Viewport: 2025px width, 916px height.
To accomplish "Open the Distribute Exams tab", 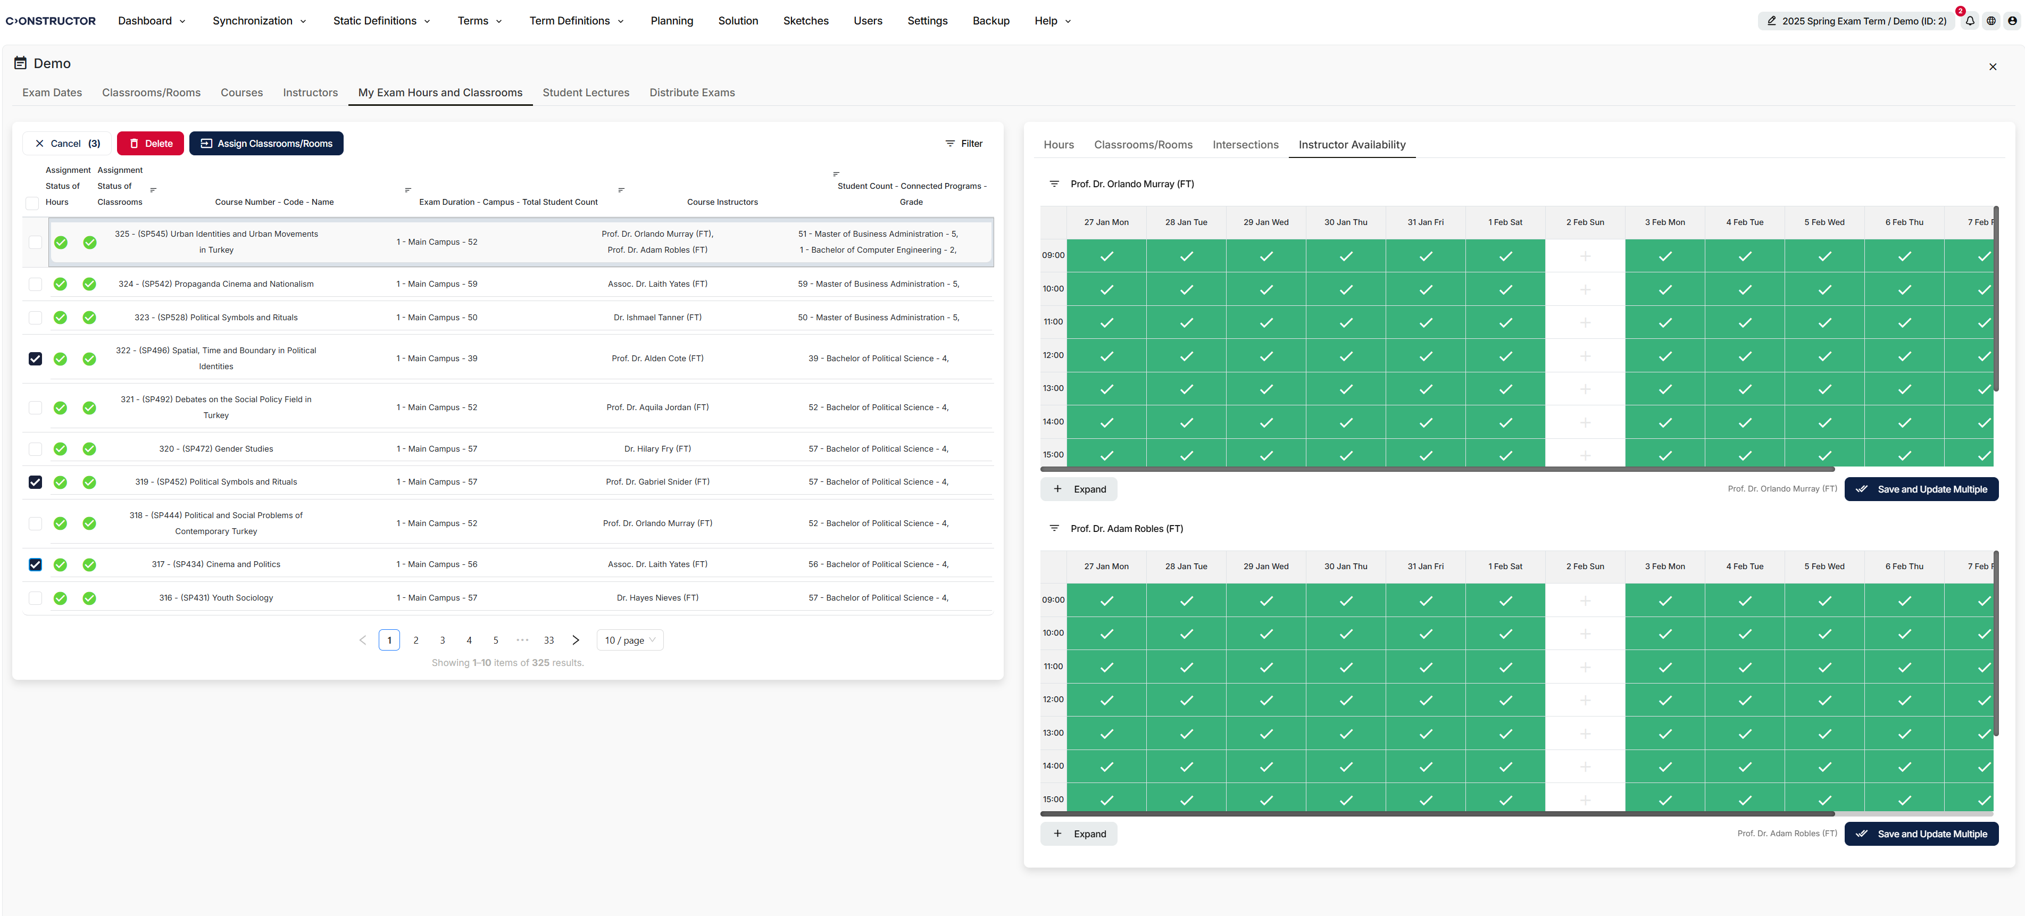I will pos(692,93).
